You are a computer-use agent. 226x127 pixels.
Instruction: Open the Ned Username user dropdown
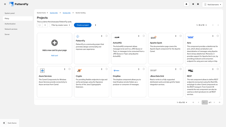tap(212, 5)
